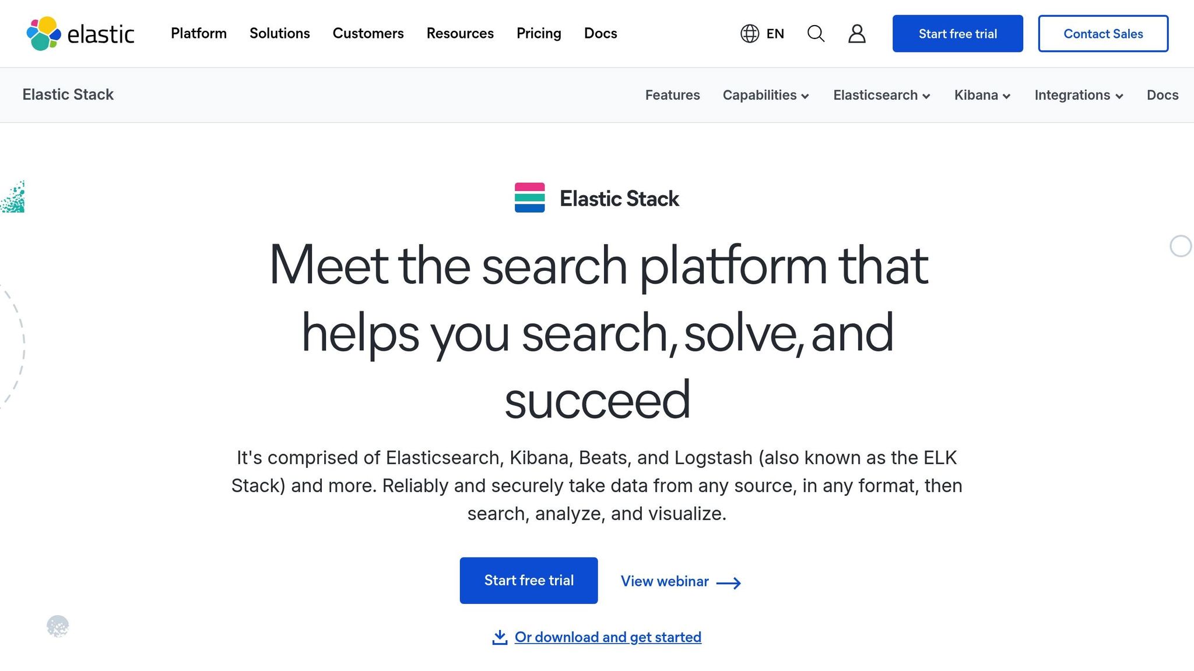Open Docs from the sub-navigation bar
The image size is (1194, 671).
pyautogui.click(x=1162, y=95)
